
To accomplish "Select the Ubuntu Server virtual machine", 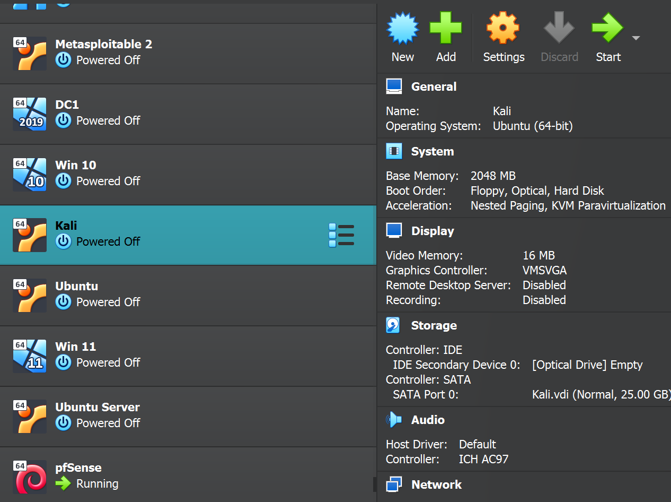I will pos(98,416).
